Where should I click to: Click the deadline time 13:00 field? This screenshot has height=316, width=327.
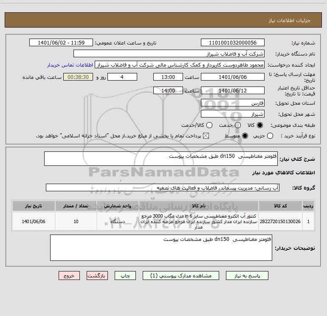tap(168, 77)
